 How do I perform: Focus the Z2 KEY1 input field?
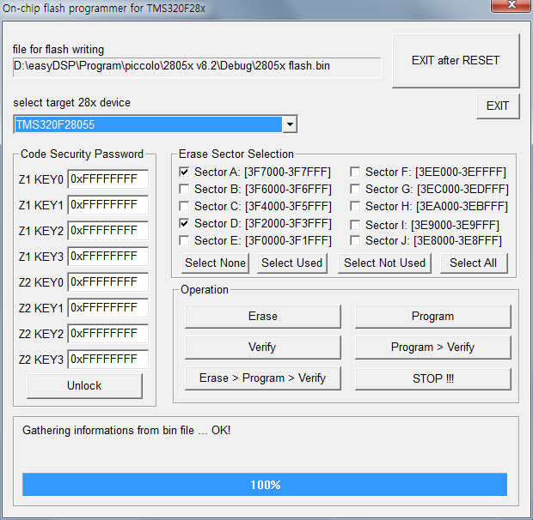coord(108,308)
